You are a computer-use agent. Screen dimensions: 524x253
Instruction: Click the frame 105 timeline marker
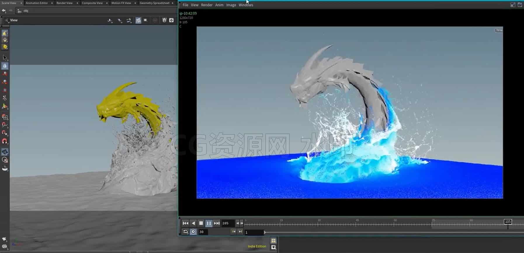click(508, 222)
